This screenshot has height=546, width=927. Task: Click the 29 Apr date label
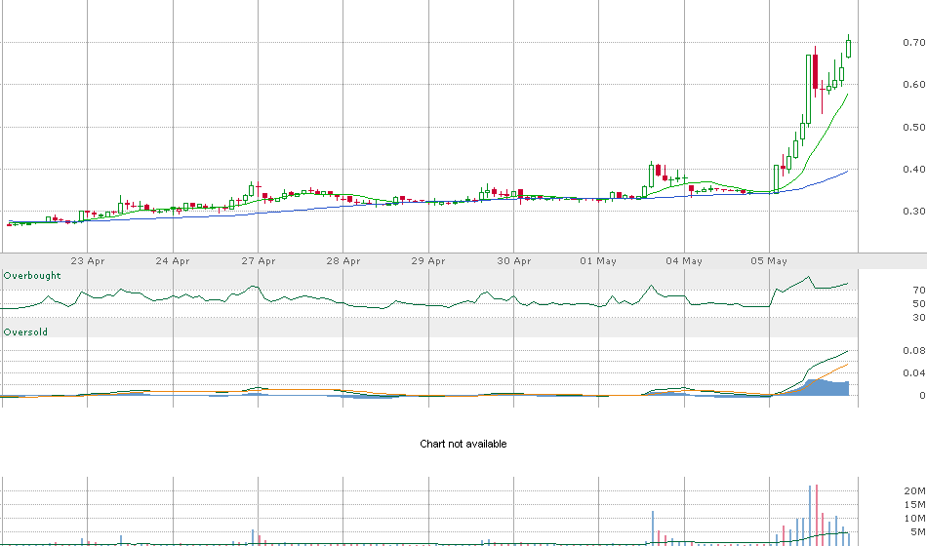coord(428,260)
